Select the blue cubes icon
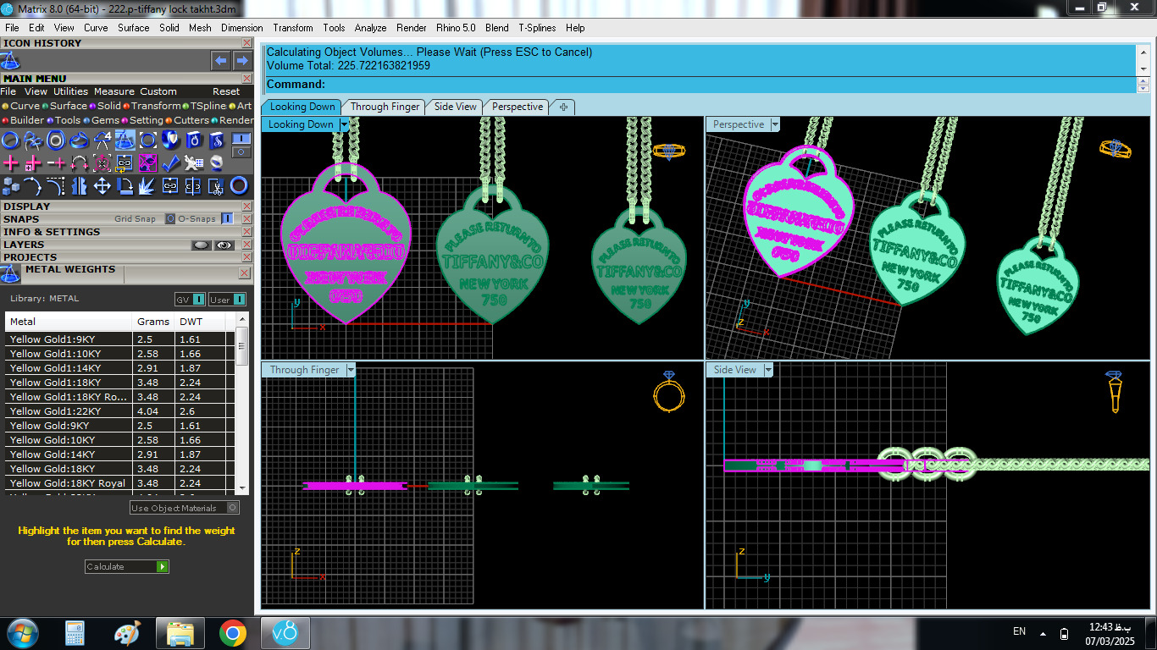The height and width of the screenshot is (650, 1157). coord(11,185)
